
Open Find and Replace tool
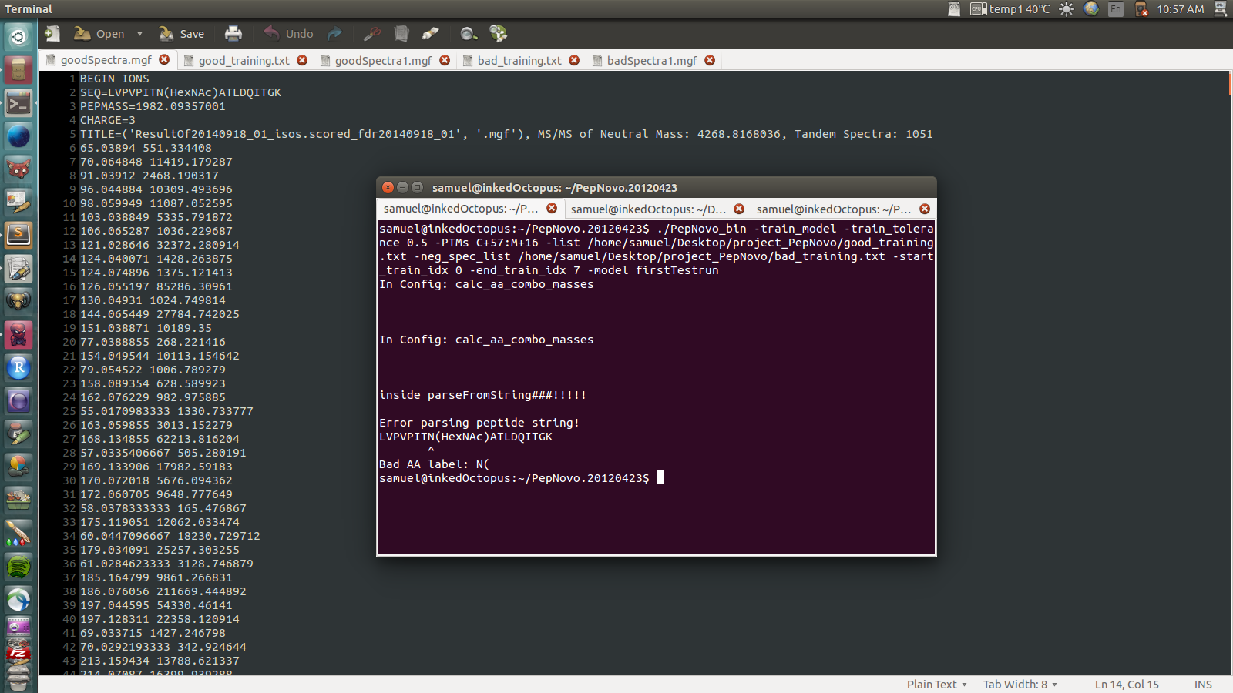499,34
